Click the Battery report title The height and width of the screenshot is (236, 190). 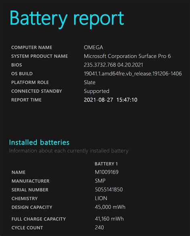pos(67,19)
